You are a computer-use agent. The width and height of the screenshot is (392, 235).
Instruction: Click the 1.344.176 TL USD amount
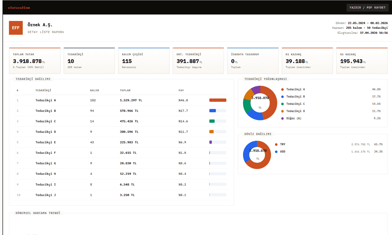click(361, 152)
